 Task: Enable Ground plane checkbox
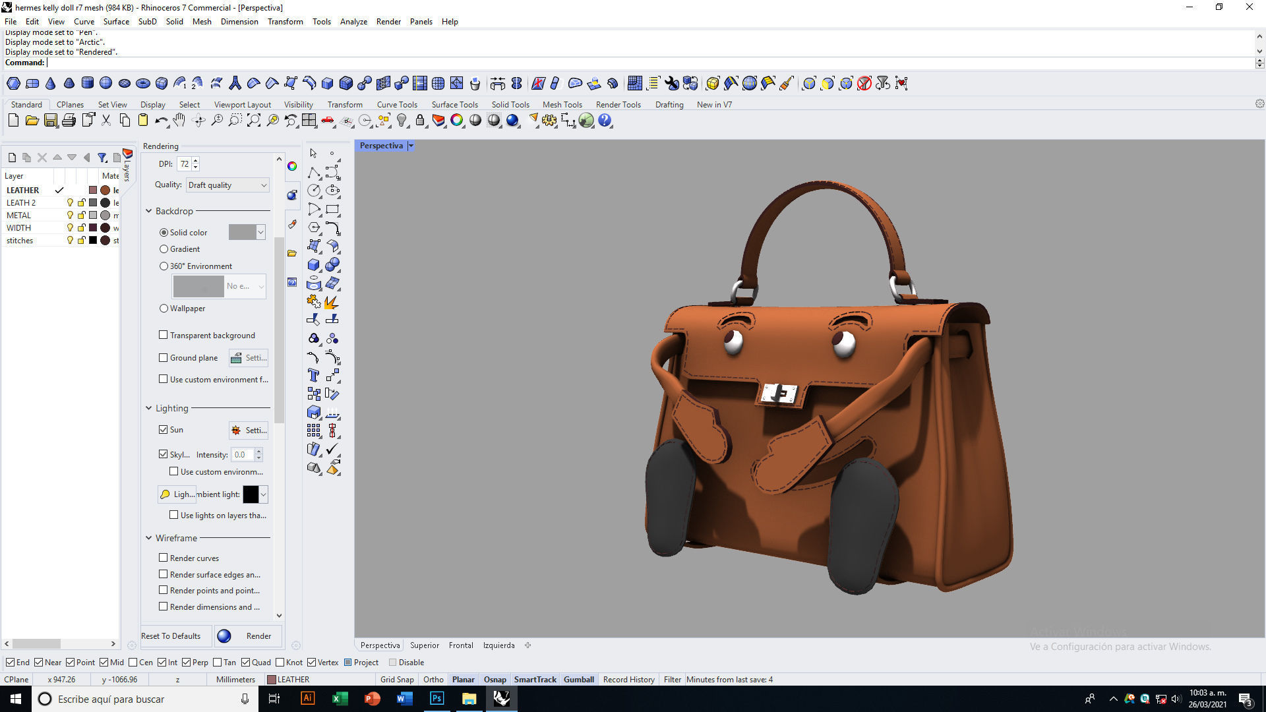pos(163,357)
